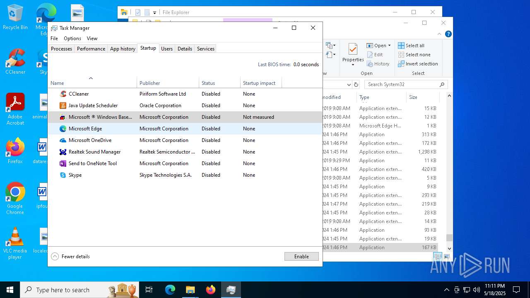Collapse Task Manager with Fewer details
530x298 pixels.
click(70, 257)
